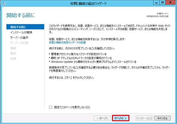Click the title bar text 役割と機能の追加ウィザード

point(88,3)
